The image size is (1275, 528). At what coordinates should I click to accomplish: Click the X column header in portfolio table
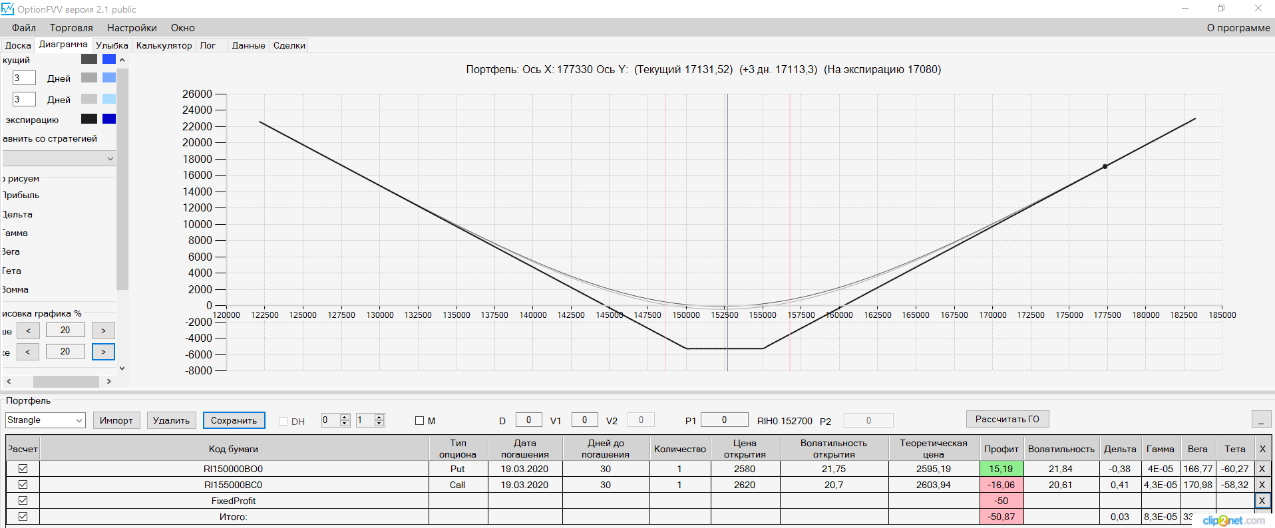[x=1262, y=449]
